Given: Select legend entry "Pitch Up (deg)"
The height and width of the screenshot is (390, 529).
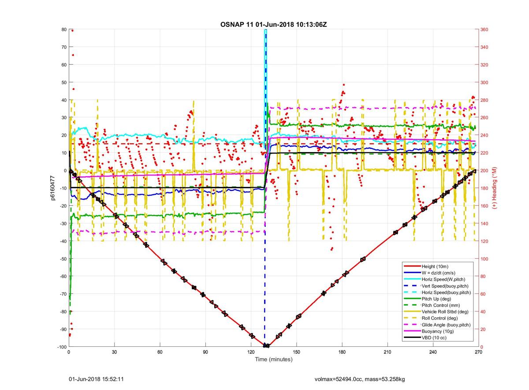Looking at the screenshot, I should click(x=436, y=299).
